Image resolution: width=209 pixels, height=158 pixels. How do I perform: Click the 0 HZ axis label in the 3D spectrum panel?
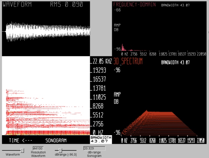[124, 141]
